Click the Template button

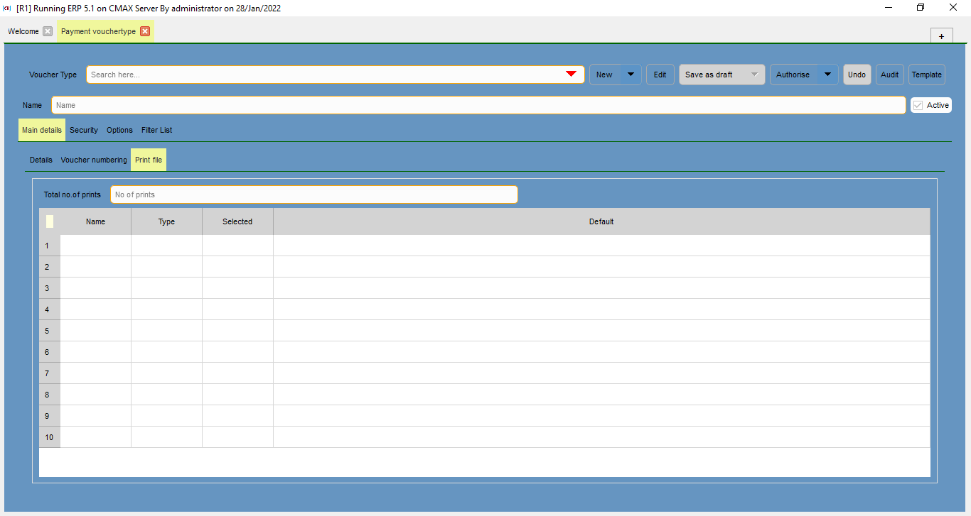click(927, 75)
